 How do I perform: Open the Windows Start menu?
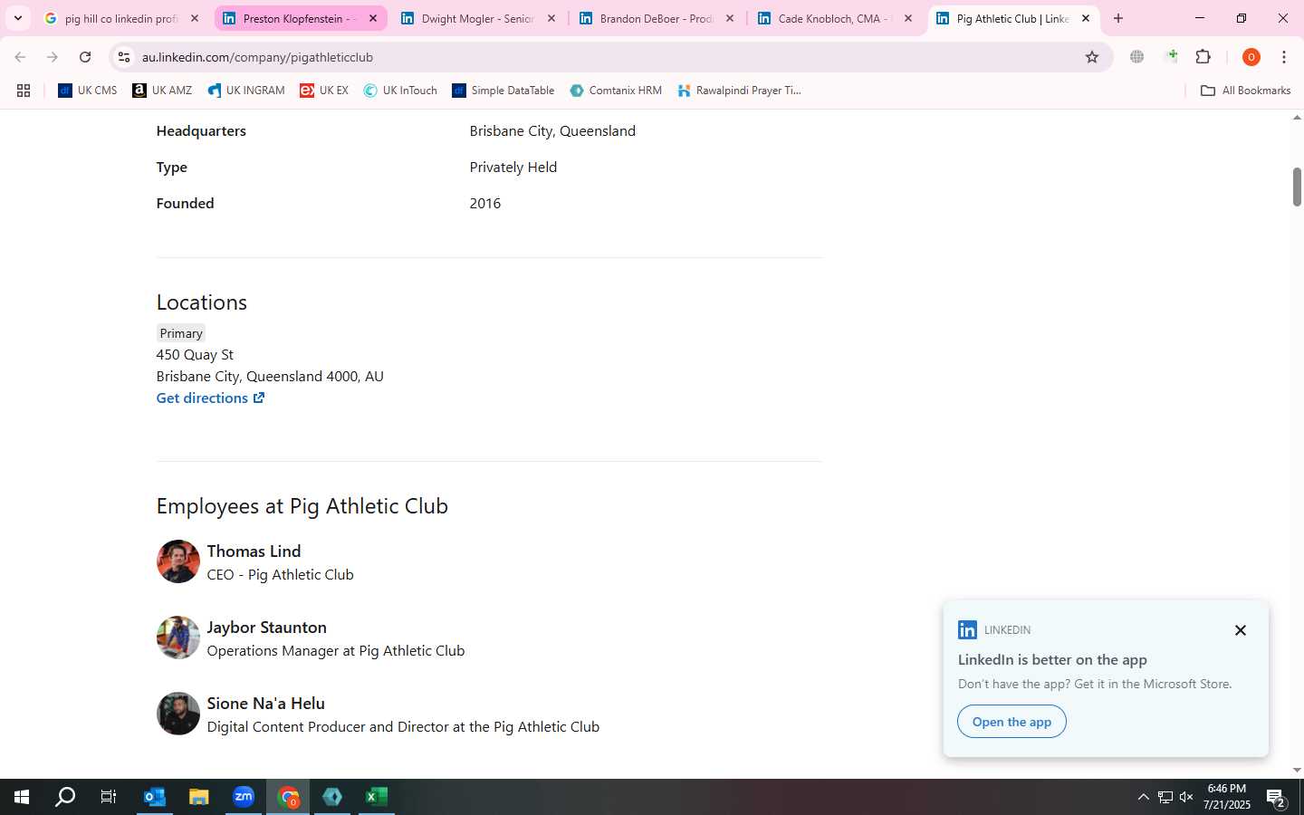click(x=22, y=797)
